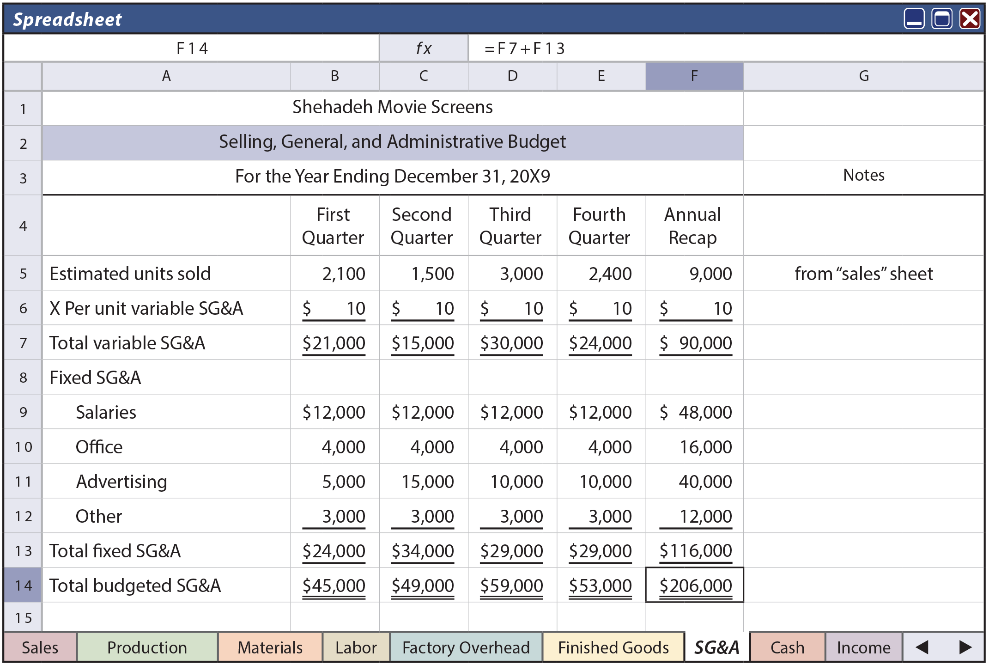This screenshot has height=665, width=989.
Task: Open the Income sheet tab
Action: (864, 647)
